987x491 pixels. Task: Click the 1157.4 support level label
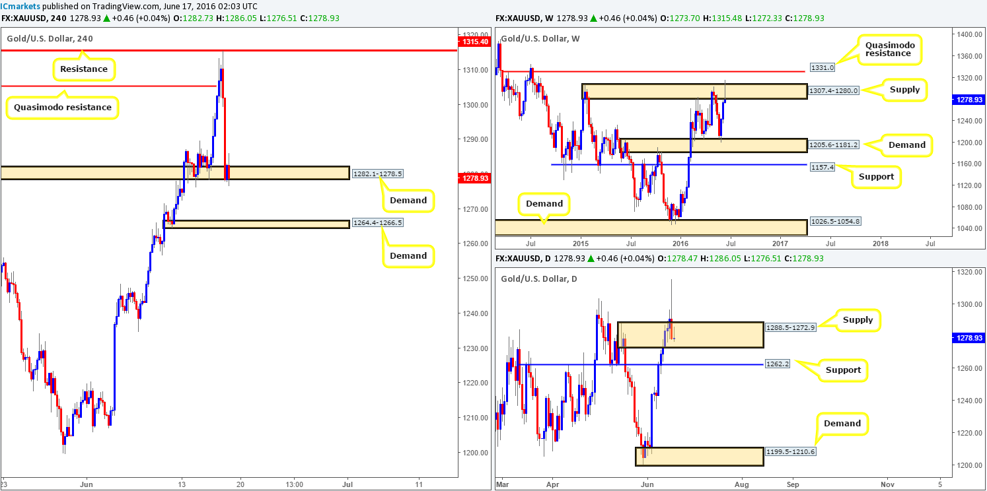pyautogui.click(x=823, y=168)
